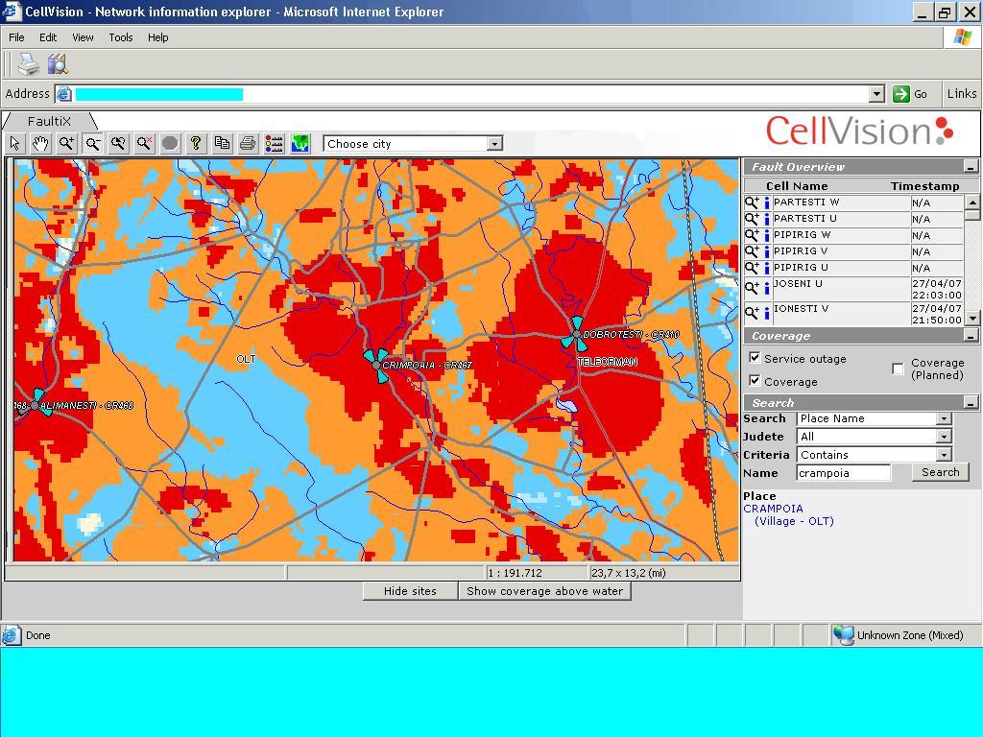983x737 pixels.
Task: Click the Cell Name column header
Action: click(797, 186)
